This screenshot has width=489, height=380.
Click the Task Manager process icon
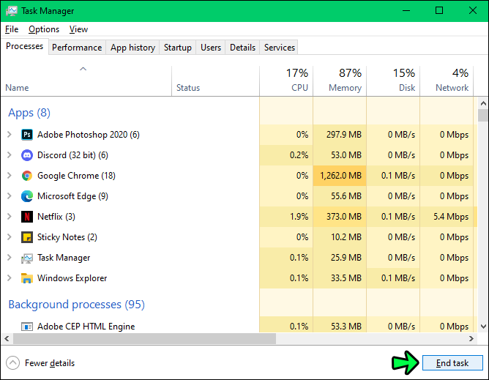click(27, 258)
